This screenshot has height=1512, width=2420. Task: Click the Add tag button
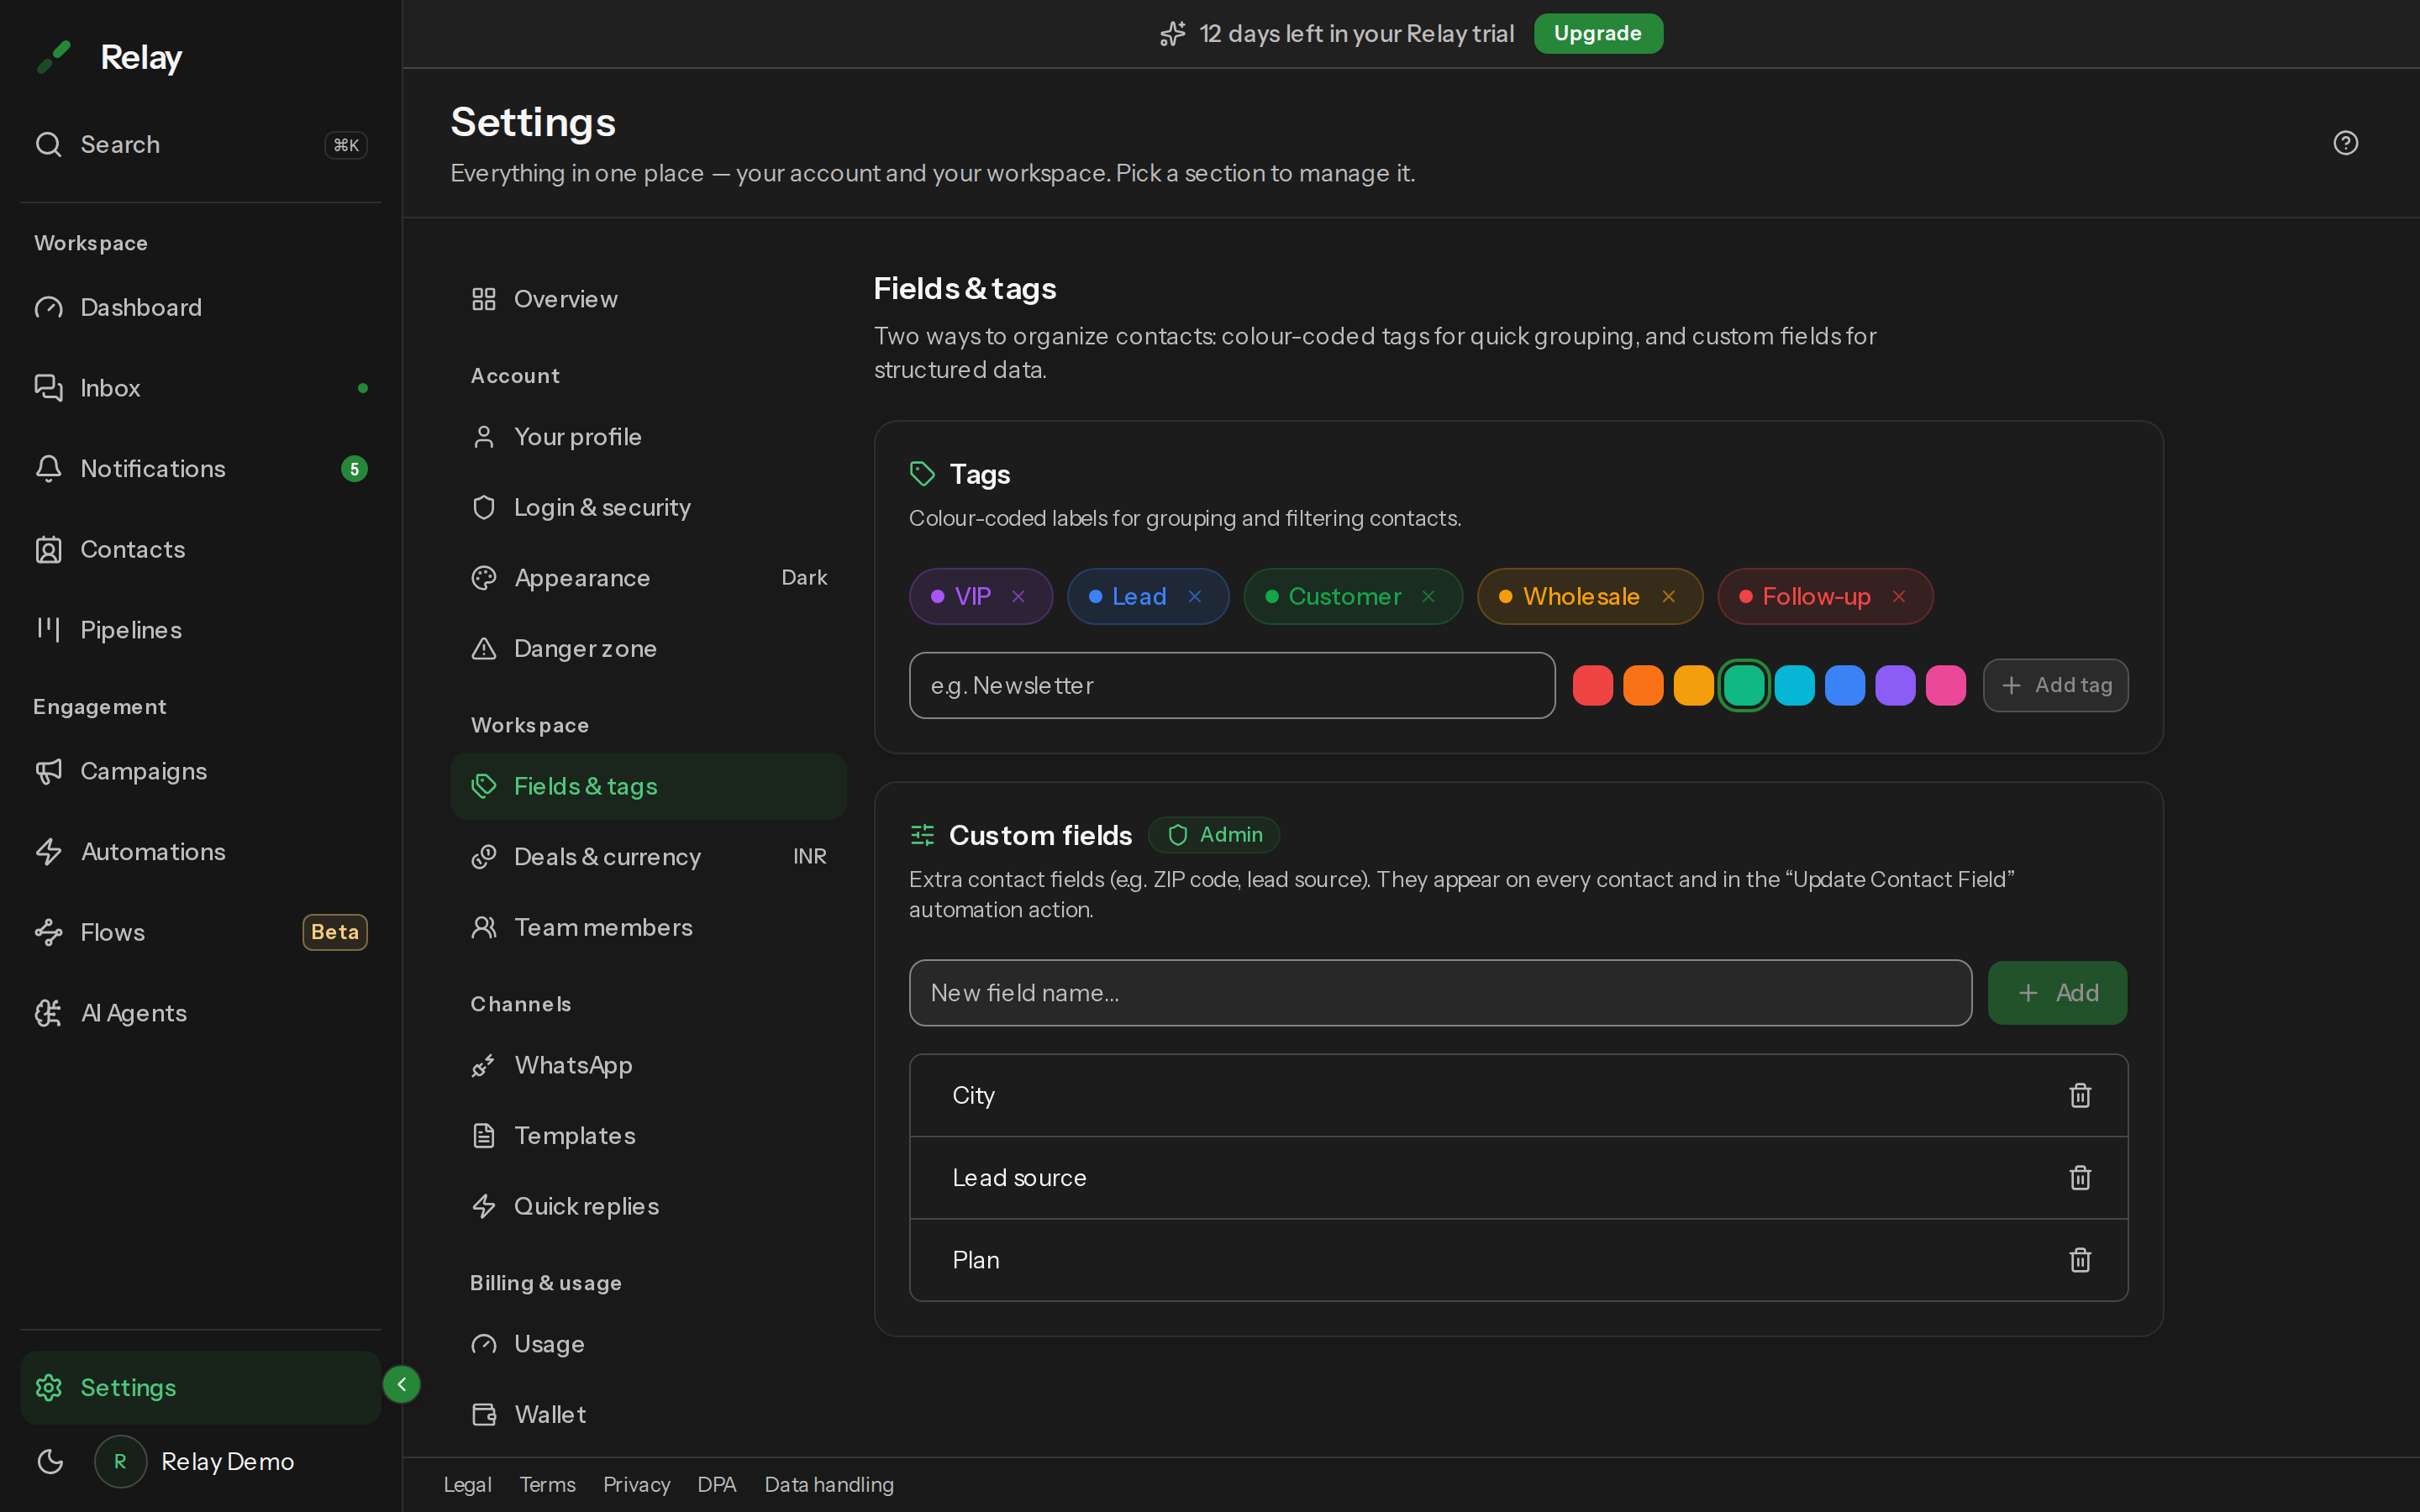pos(2055,685)
